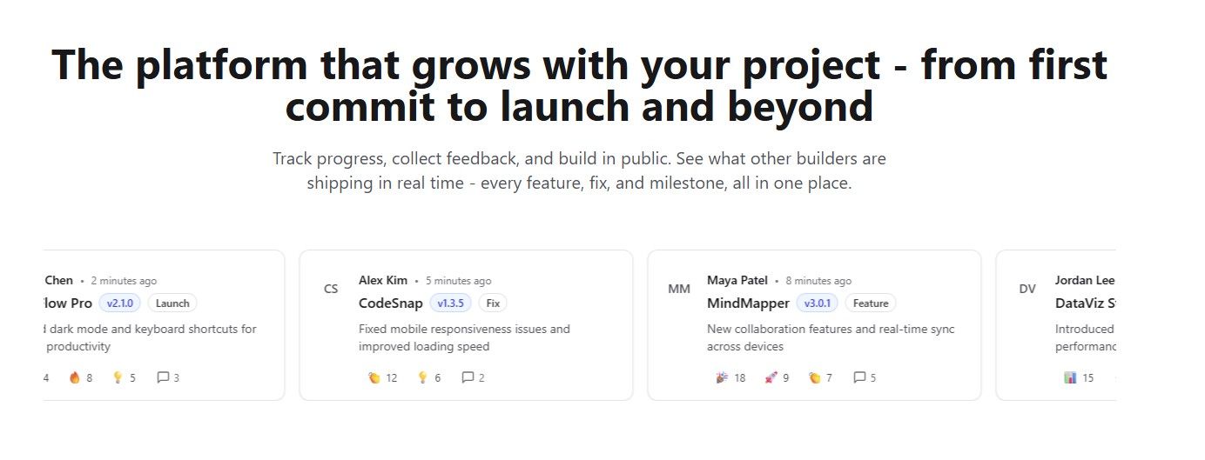The height and width of the screenshot is (460, 1205).
Task: Click the MM avatar on the MindMapper card
Action: pyautogui.click(x=679, y=289)
